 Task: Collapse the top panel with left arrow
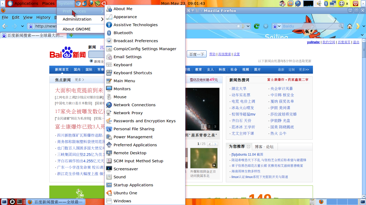(2, 3)
